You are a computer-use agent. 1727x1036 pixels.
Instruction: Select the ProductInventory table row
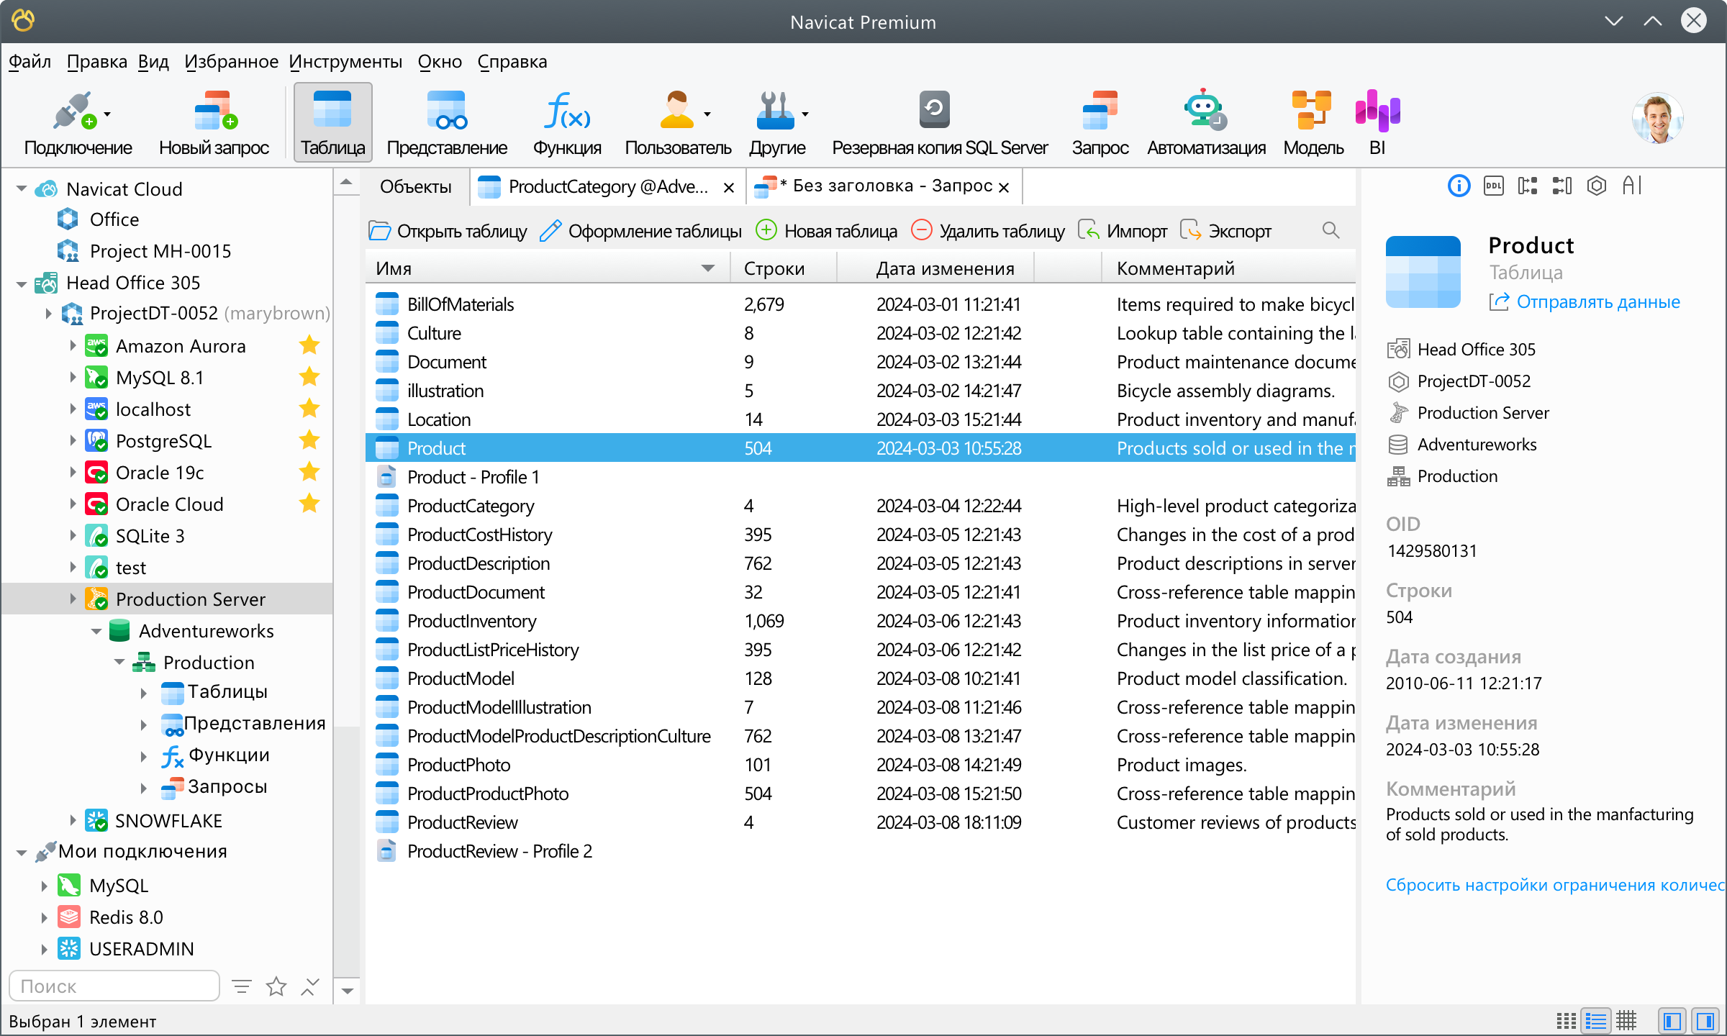[x=861, y=621]
